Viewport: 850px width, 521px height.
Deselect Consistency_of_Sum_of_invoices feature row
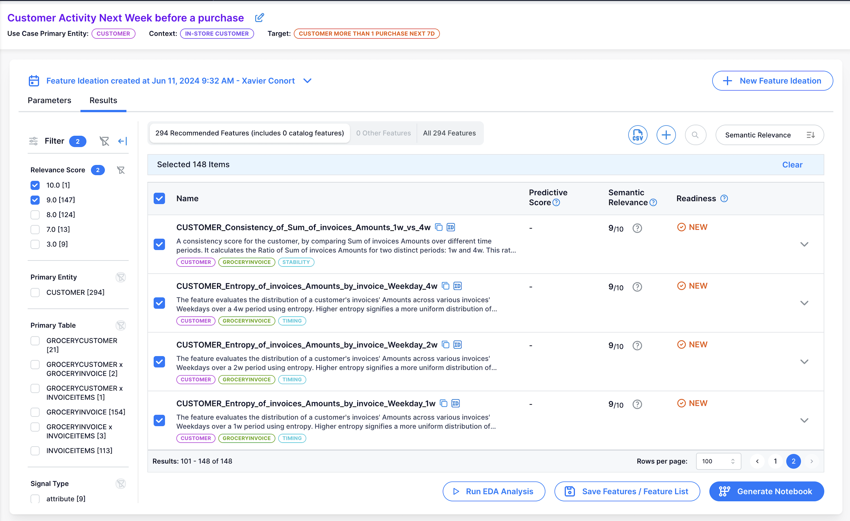159,244
